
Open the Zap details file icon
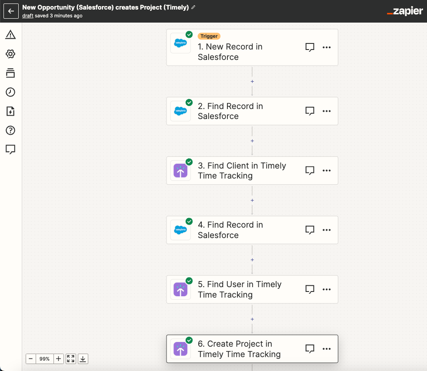point(10,111)
